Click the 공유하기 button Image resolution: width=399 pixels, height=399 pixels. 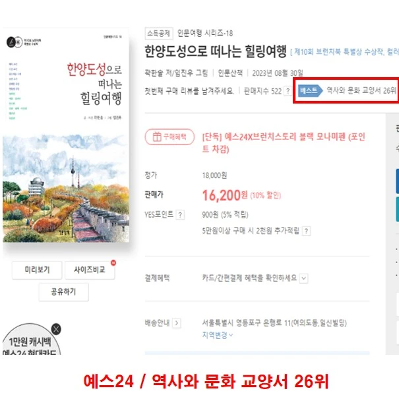(63, 292)
